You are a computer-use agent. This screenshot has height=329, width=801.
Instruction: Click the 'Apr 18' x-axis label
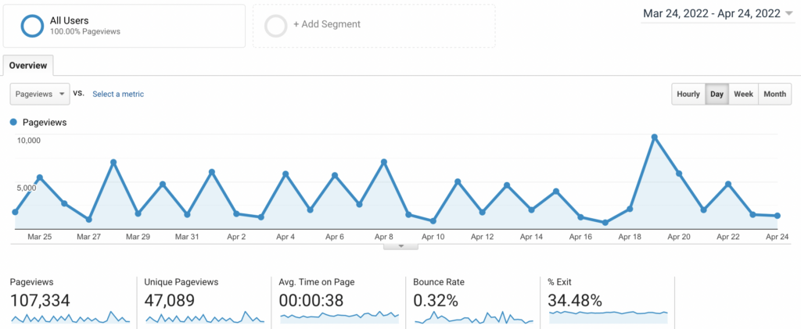tap(630, 238)
